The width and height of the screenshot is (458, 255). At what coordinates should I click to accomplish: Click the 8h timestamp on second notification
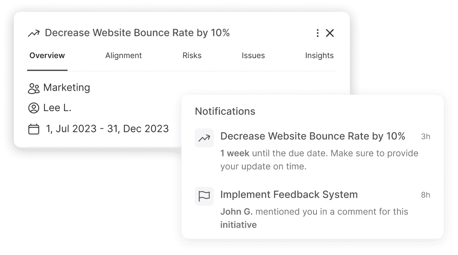425,195
